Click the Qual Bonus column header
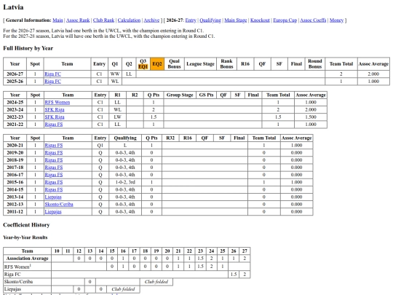393x295 pixels. click(x=174, y=63)
